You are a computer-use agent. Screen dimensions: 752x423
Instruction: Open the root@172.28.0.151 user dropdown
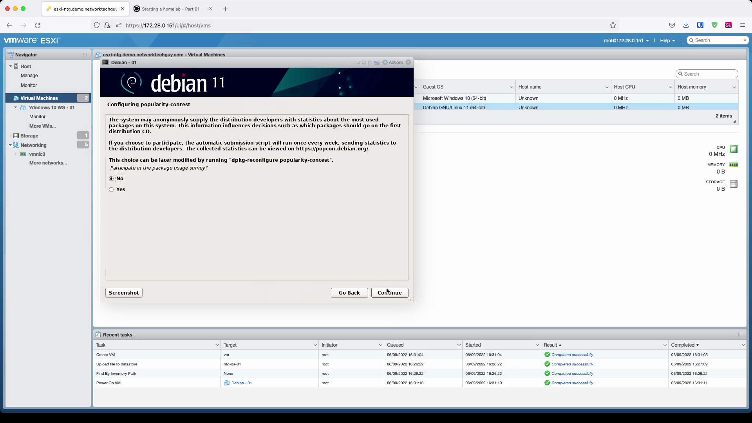[x=626, y=41]
